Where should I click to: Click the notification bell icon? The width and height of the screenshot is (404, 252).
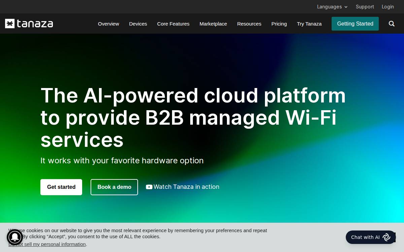point(15,237)
